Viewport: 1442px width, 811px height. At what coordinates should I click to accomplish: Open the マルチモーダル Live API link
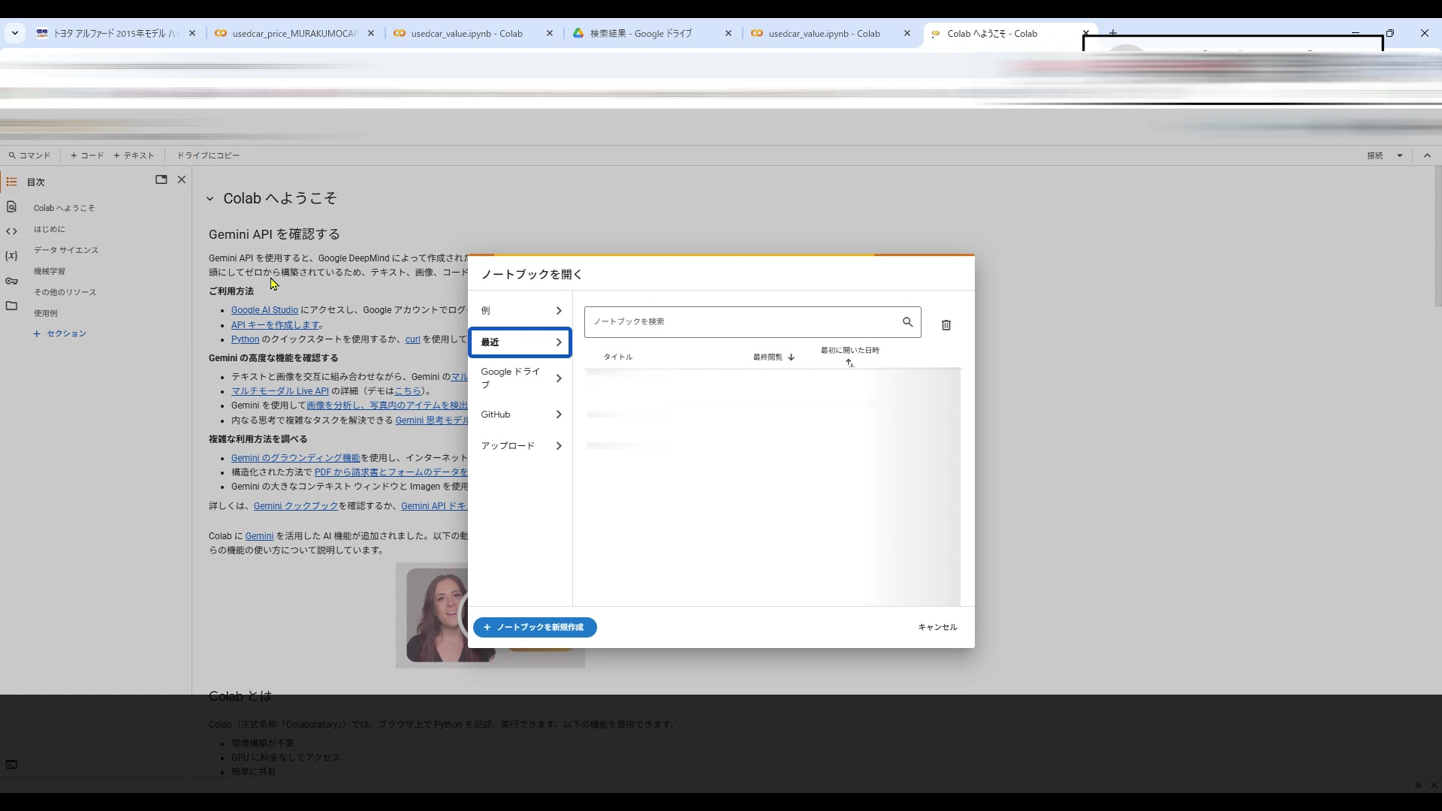coord(280,391)
